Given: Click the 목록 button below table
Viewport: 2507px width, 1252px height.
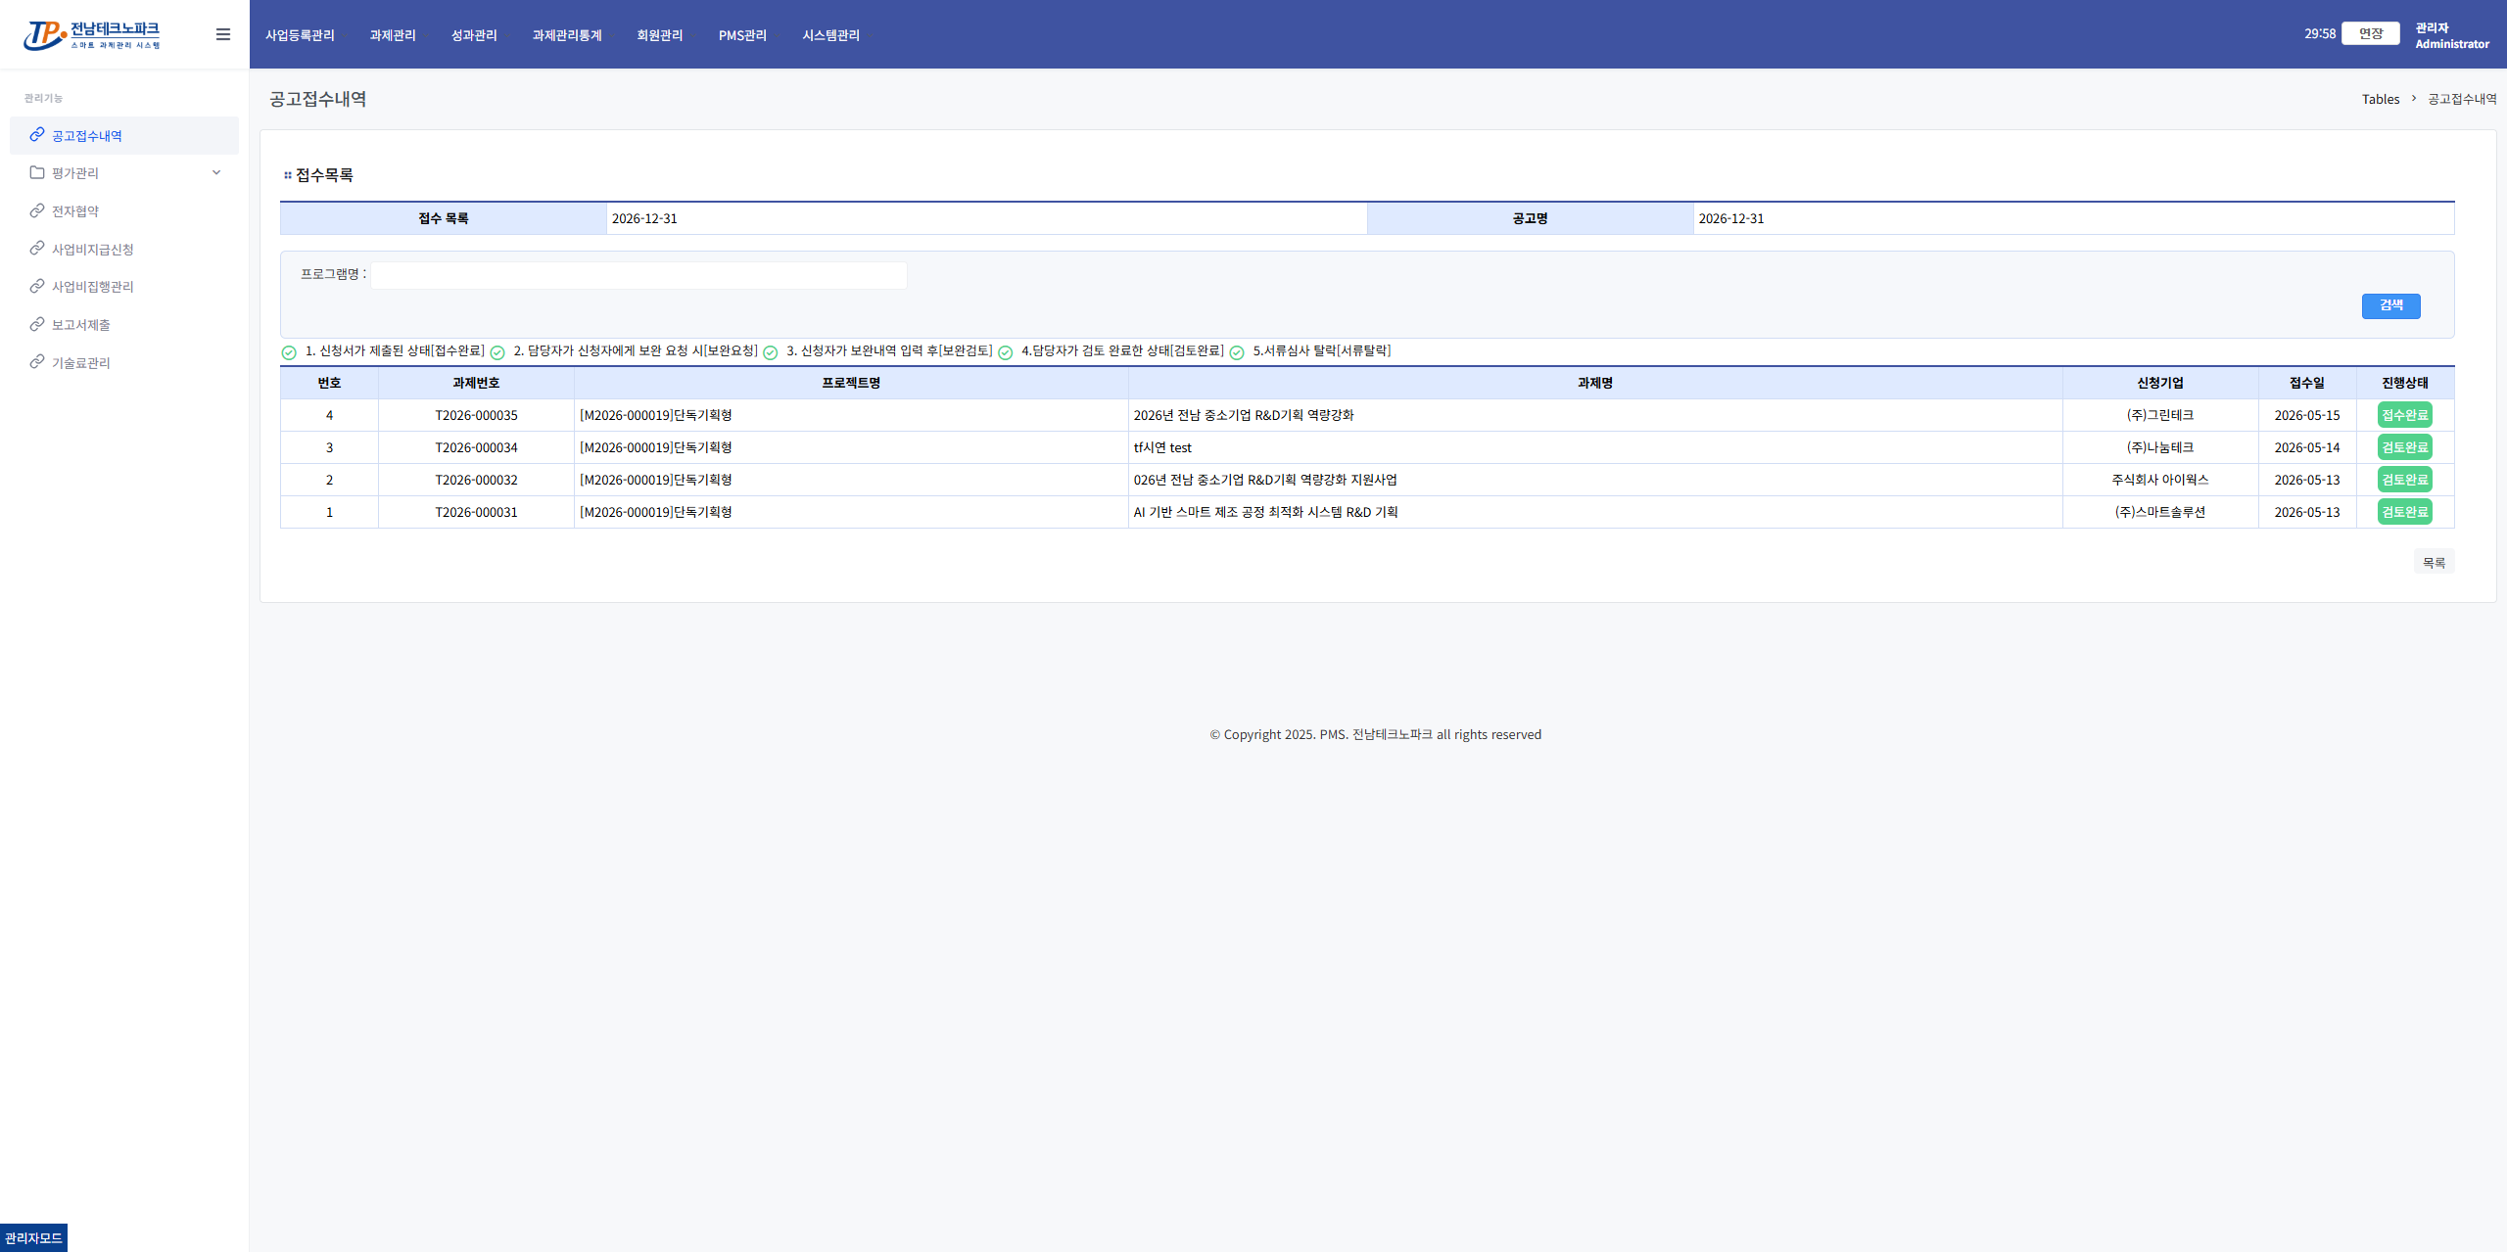Looking at the screenshot, I should tap(2434, 563).
